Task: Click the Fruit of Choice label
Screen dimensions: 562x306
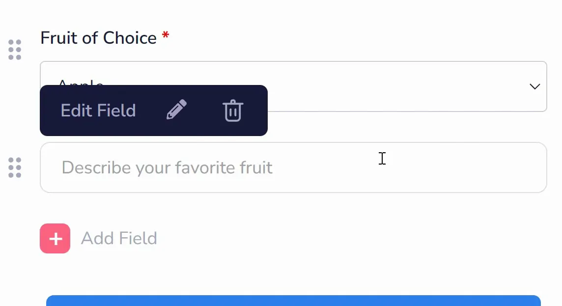Action: click(x=98, y=38)
